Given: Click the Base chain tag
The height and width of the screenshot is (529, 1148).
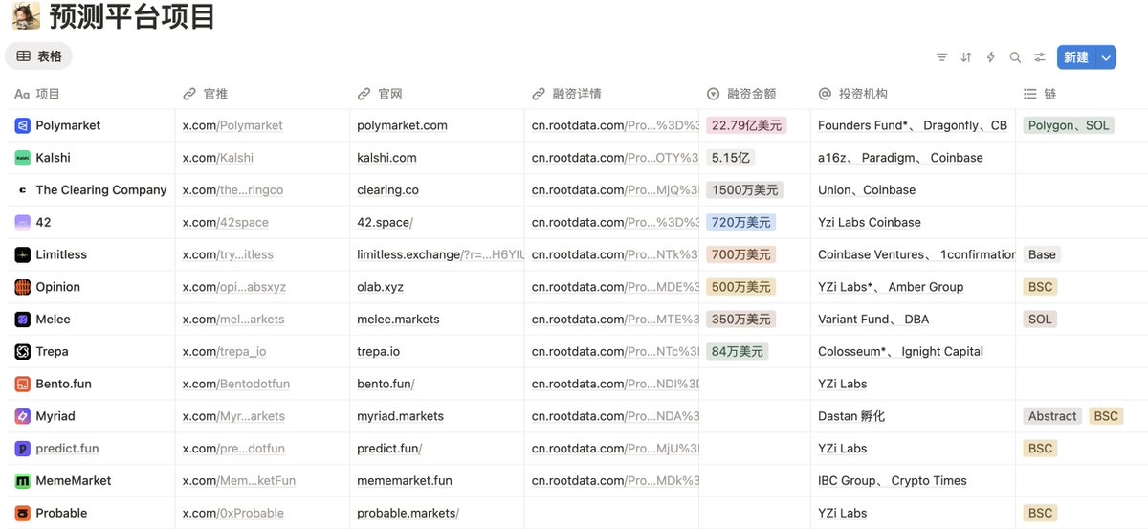Looking at the screenshot, I should pyautogui.click(x=1042, y=254).
